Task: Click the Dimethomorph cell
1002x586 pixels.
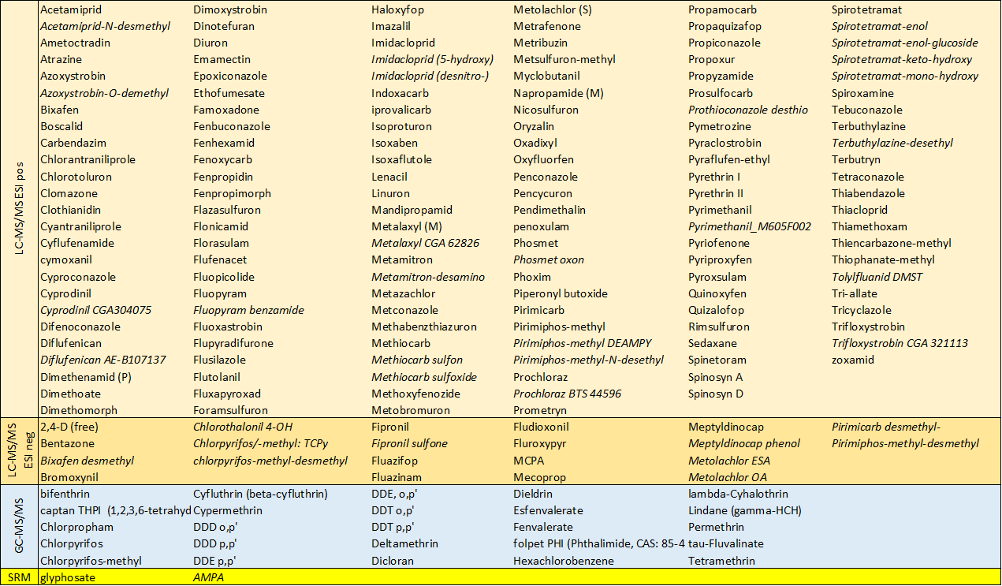Action: (x=78, y=410)
